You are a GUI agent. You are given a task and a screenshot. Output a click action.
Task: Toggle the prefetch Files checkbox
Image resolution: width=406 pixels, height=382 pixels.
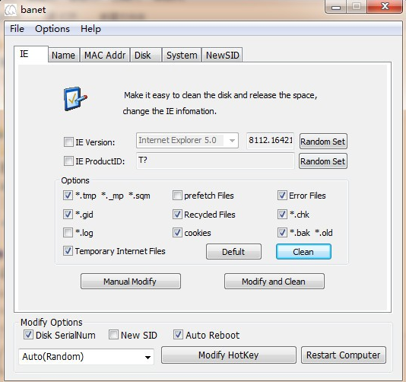coord(177,196)
